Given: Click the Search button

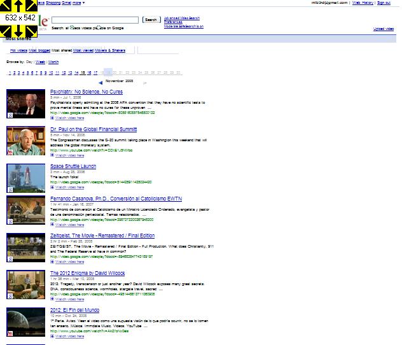Looking at the screenshot, I should (151, 20).
